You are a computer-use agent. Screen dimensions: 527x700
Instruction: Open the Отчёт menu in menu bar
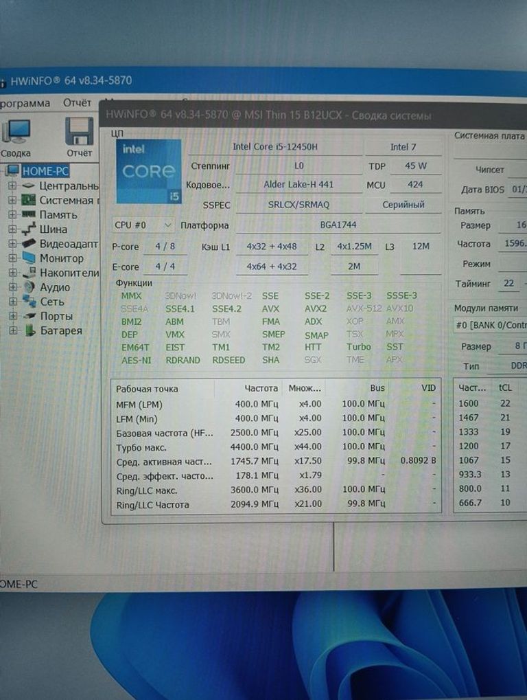77,103
